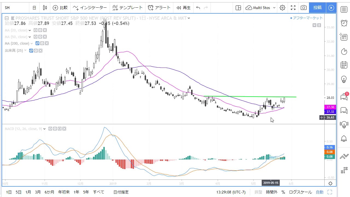Enter fullscreen mode
Screen dimensions: 350x197
293,8
